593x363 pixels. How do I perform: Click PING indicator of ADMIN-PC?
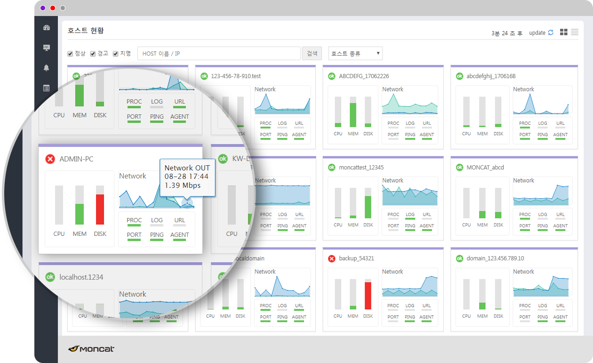point(157,236)
